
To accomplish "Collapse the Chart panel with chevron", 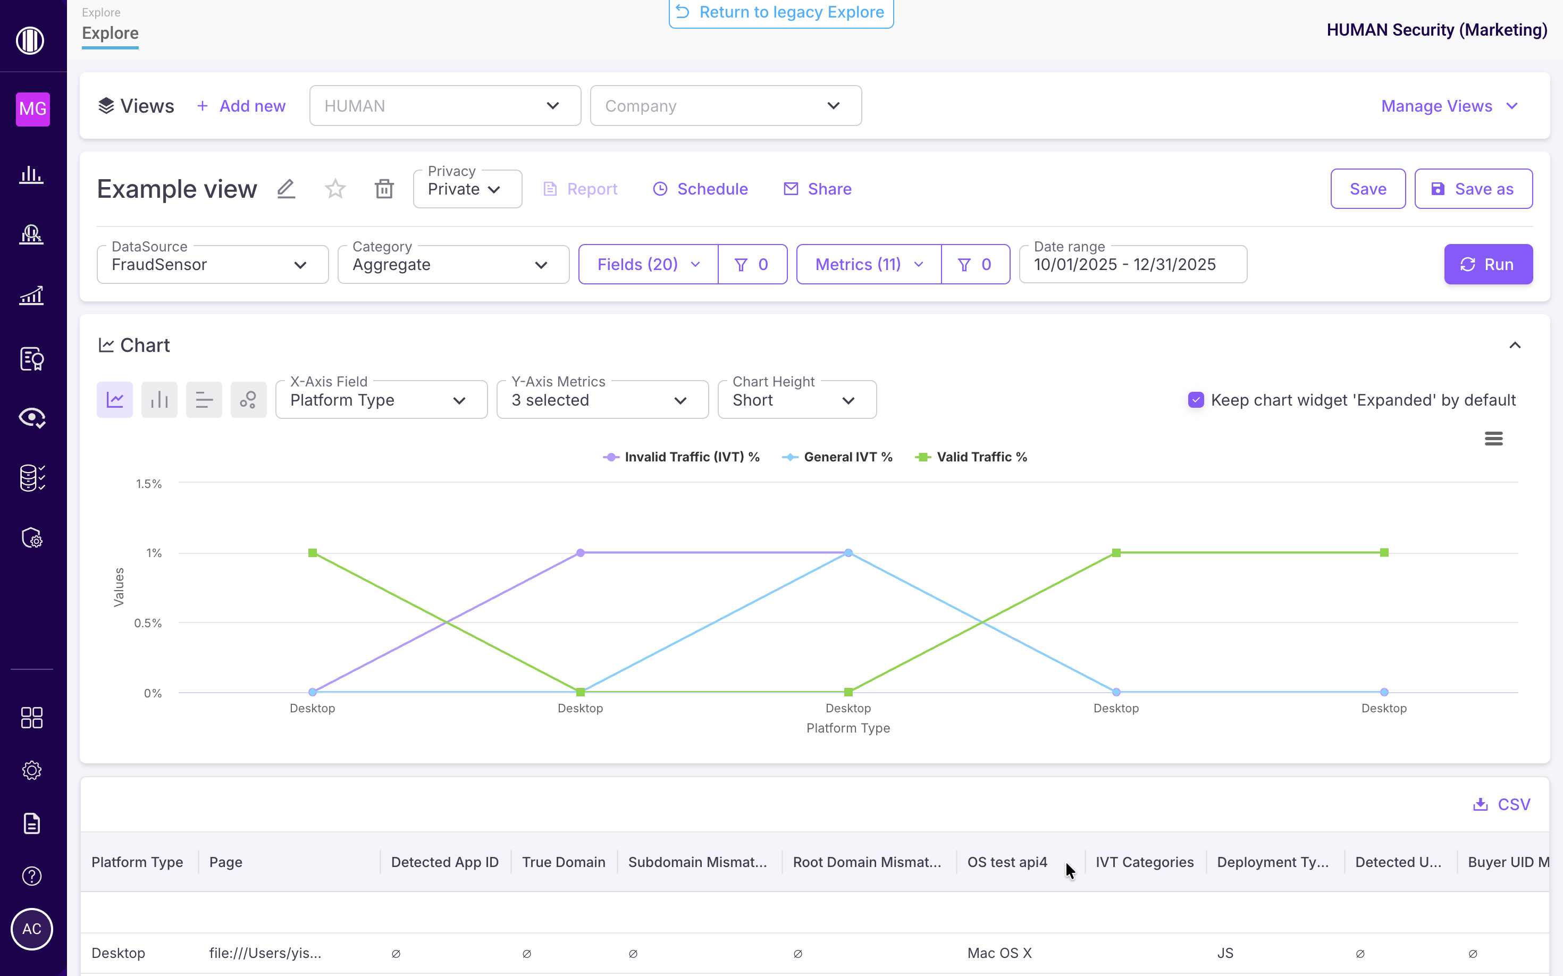I will point(1515,346).
